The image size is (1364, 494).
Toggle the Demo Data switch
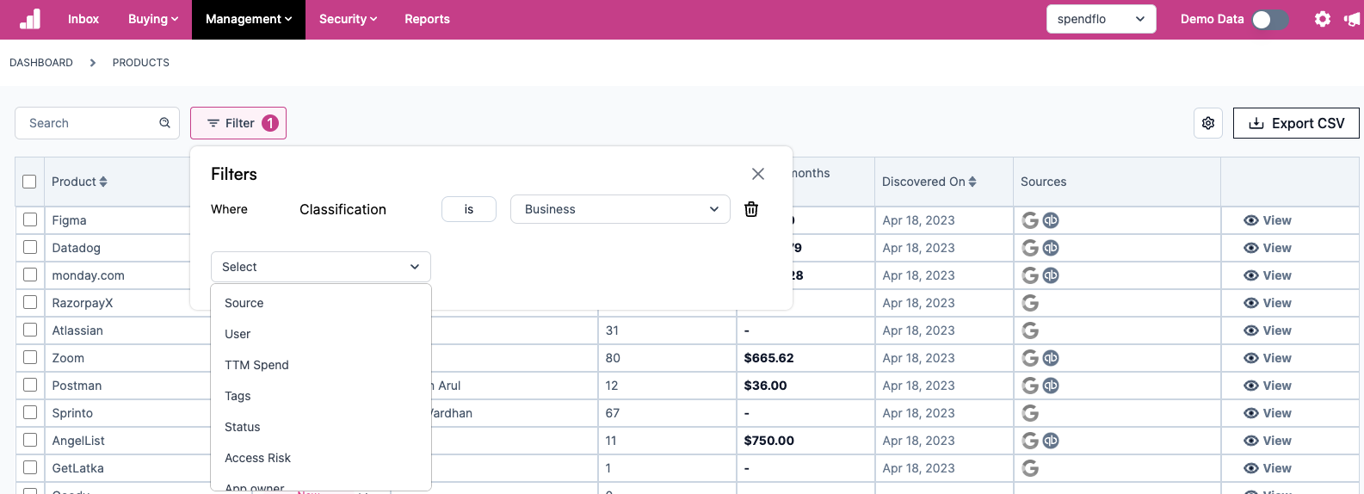[x=1270, y=19]
